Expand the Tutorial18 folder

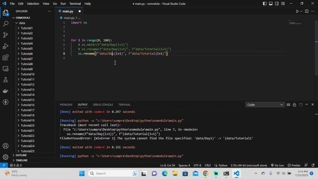27,115
